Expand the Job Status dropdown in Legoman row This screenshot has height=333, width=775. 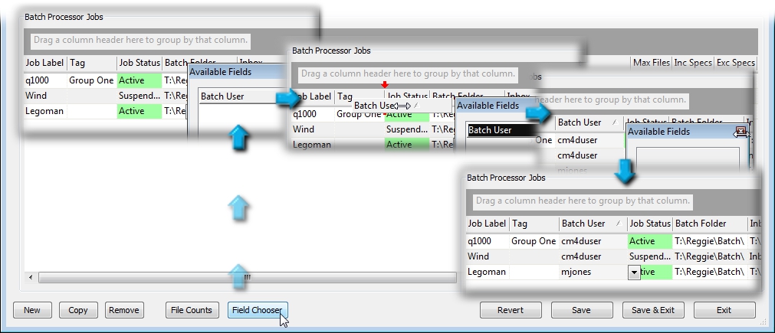[634, 272]
